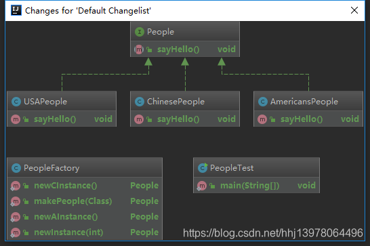This screenshot has width=370, height=246.
Task: Click public lock icon of newAInstance() row
Action: pyautogui.click(x=26, y=217)
